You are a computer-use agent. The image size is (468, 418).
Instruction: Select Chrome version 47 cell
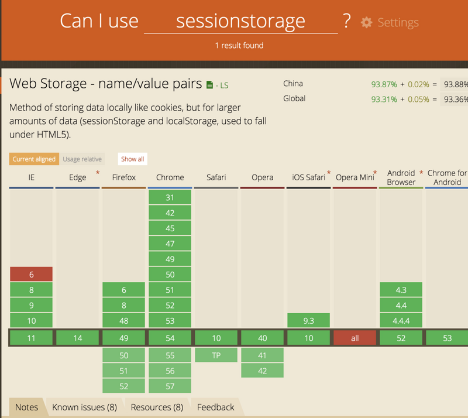tap(170, 244)
